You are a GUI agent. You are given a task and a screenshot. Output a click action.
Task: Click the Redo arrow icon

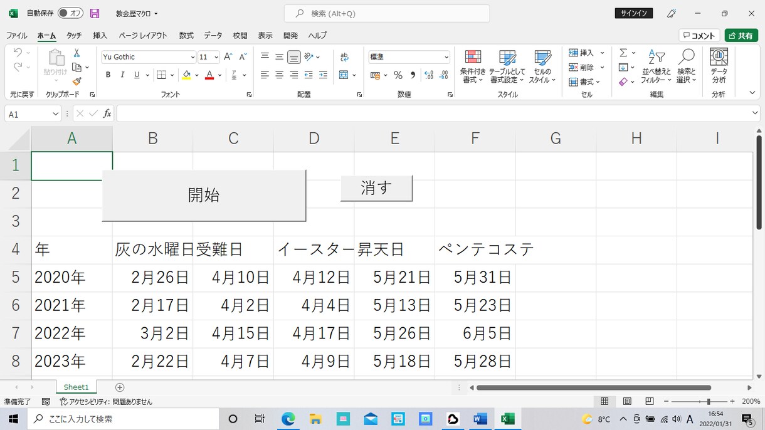pyautogui.click(x=18, y=67)
